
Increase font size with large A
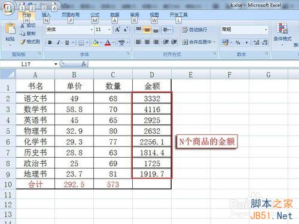117,30
